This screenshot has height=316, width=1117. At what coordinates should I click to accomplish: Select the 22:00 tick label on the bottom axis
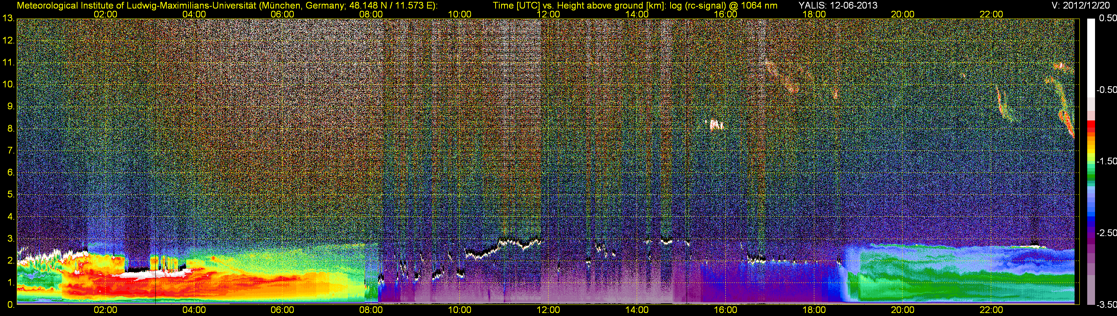991,310
